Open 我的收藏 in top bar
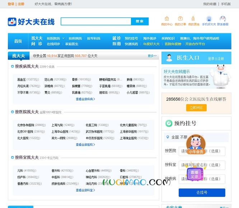239x208 pixels. click(x=210, y=4)
